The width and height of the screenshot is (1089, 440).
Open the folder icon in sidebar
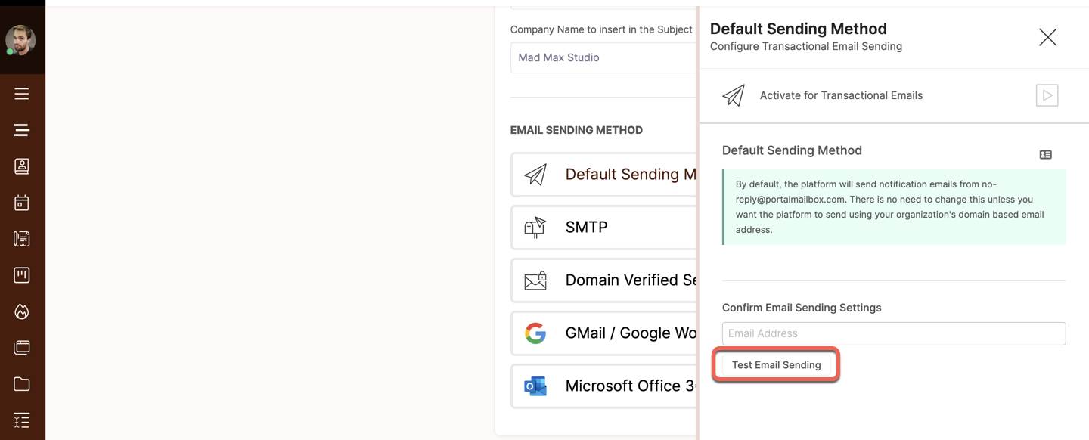coord(22,384)
